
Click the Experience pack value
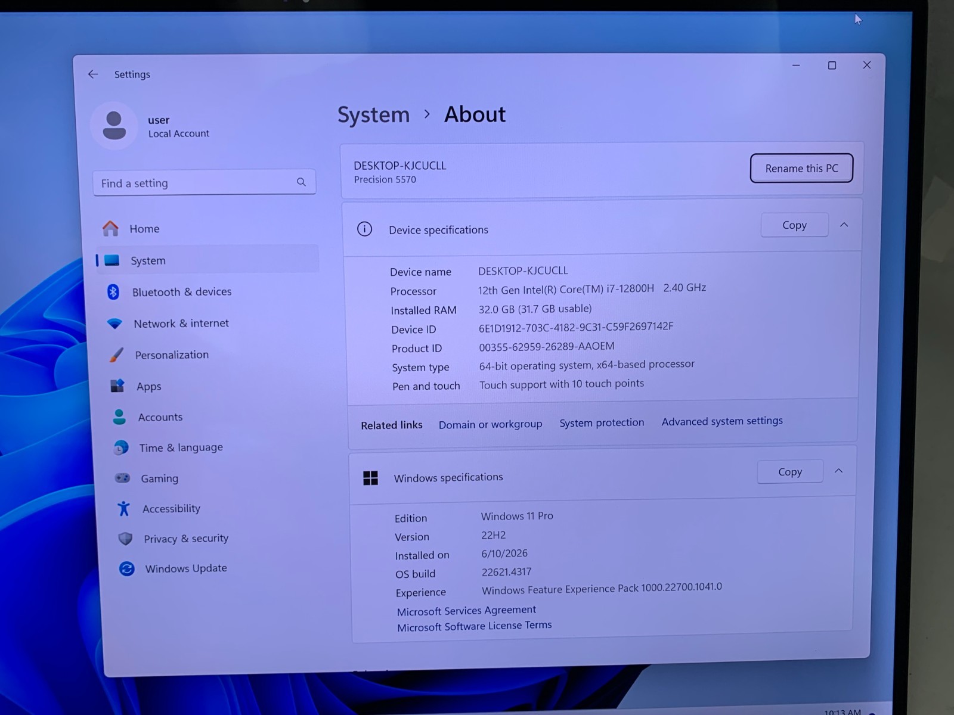point(602,589)
